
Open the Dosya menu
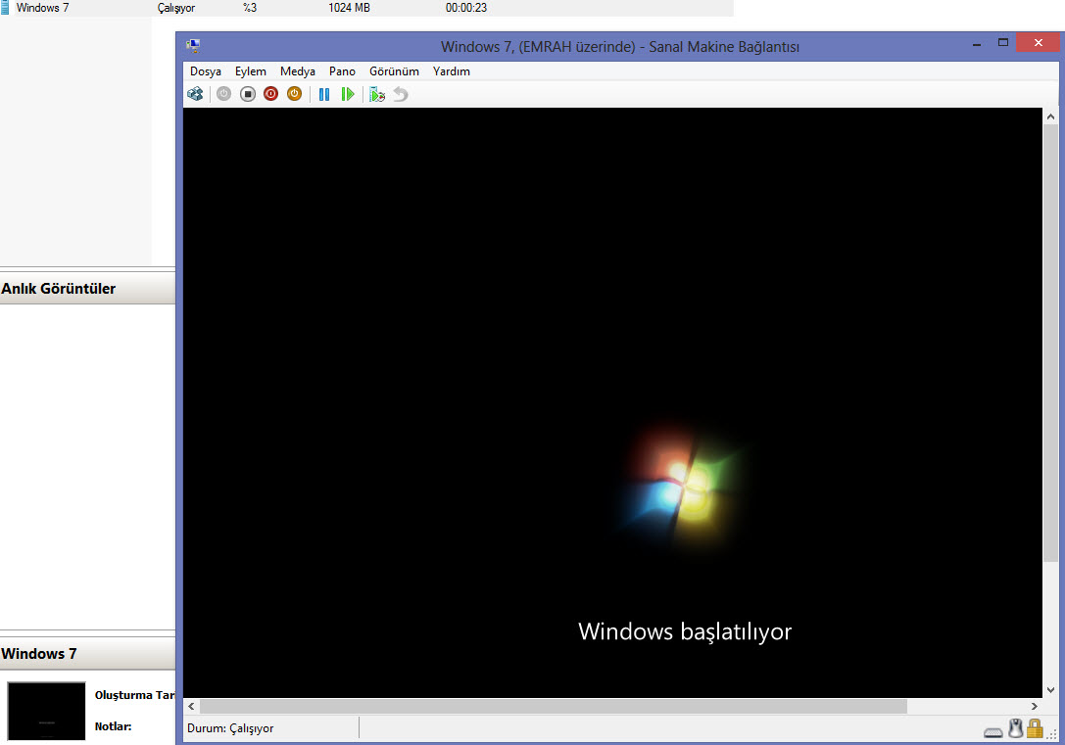tap(206, 71)
